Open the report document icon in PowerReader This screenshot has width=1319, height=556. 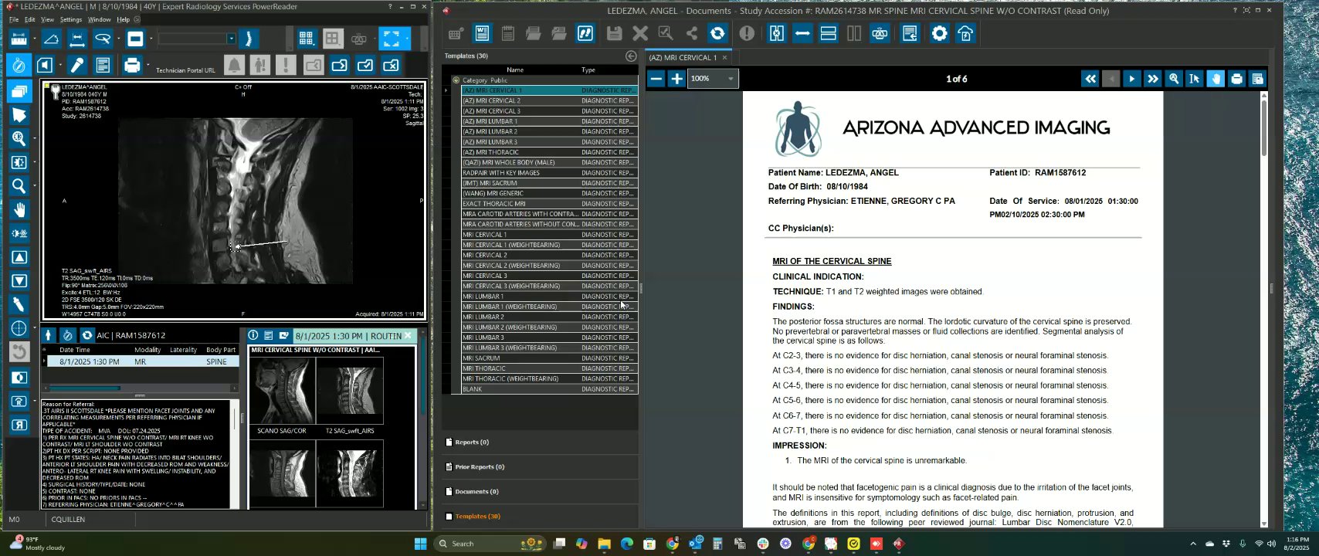pos(103,66)
